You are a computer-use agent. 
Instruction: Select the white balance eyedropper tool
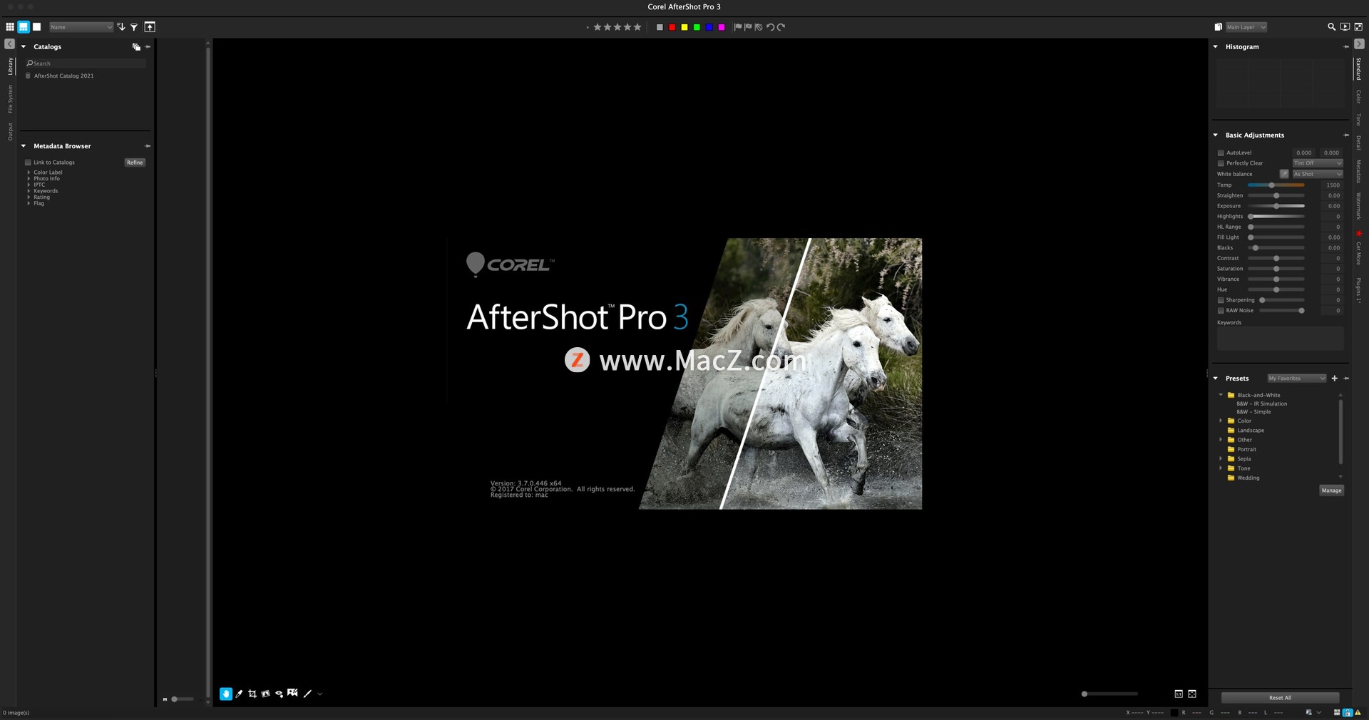pos(239,694)
